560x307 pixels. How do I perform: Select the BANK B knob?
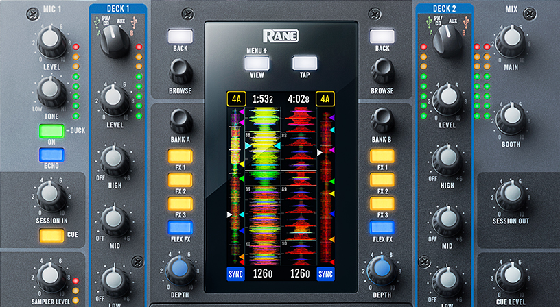coord(382,121)
